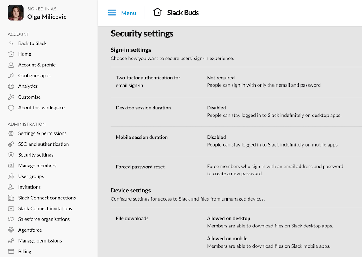Select Security settings in sidebar
Viewport: 362px width, 257px height.
pos(36,155)
